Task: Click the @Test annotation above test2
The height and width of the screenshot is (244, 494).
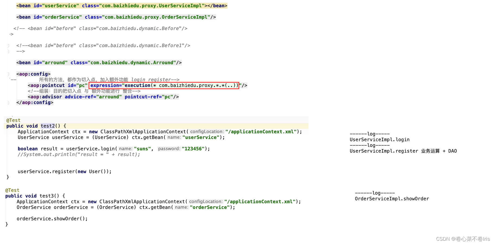Action: (13, 120)
